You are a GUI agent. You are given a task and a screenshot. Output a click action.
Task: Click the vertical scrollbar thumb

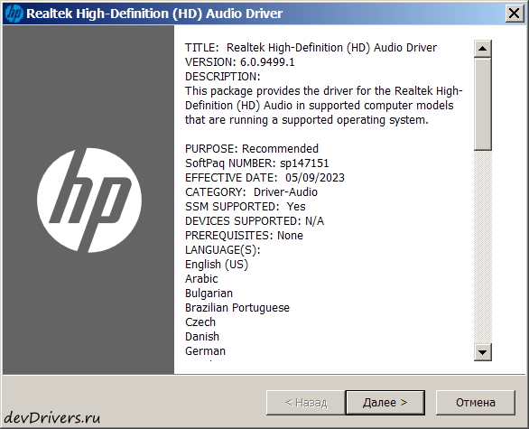(x=482, y=104)
